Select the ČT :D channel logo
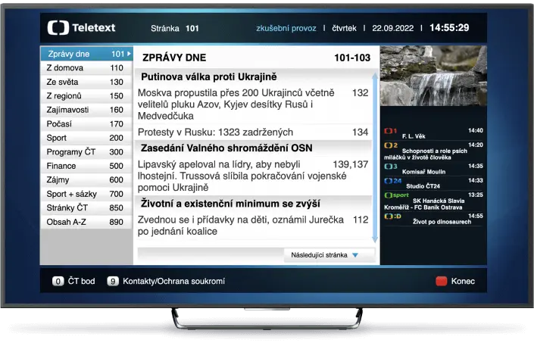Screen dimensions: 534x343 point(392,216)
